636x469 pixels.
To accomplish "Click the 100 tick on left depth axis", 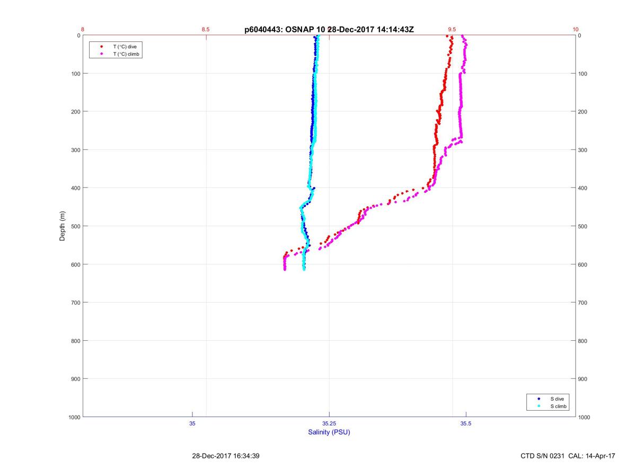I will click(x=75, y=74).
